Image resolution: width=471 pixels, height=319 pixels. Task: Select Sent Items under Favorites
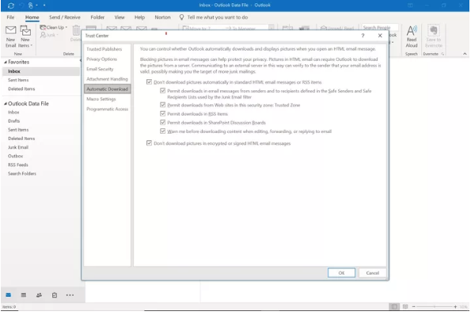[x=18, y=80]
